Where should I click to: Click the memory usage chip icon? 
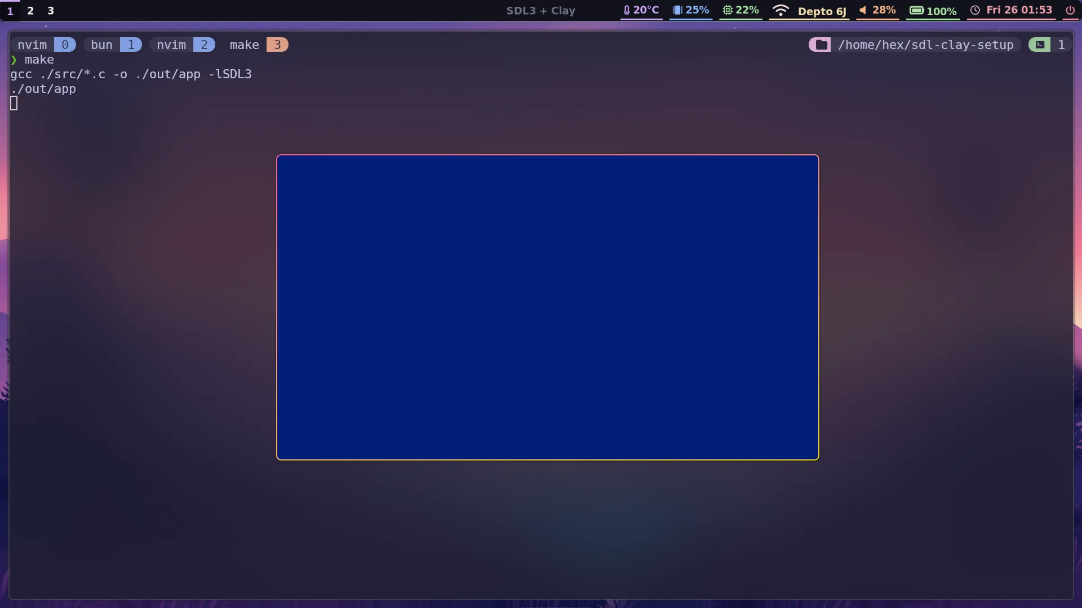(x=677, y=10)
